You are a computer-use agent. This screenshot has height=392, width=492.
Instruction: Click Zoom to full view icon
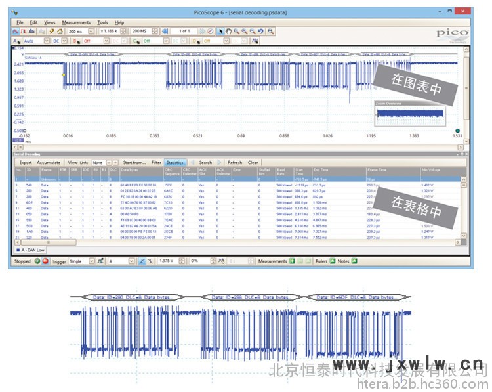click(x=270, y=31)
